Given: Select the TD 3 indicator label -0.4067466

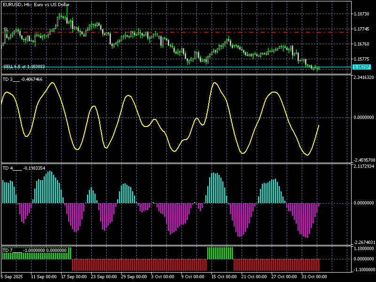Looking at the screenshot, I should (23, 79).
